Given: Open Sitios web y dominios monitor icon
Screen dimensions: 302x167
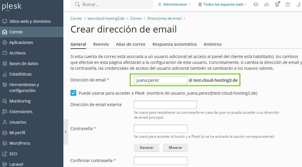Looking at the screenshot, I should point(5,21).
